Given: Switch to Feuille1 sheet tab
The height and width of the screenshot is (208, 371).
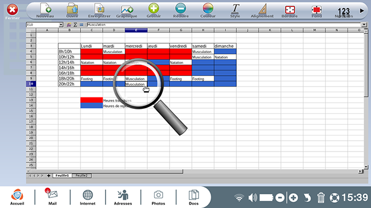Looking at the screenshot, I should [x=62, y=176].
